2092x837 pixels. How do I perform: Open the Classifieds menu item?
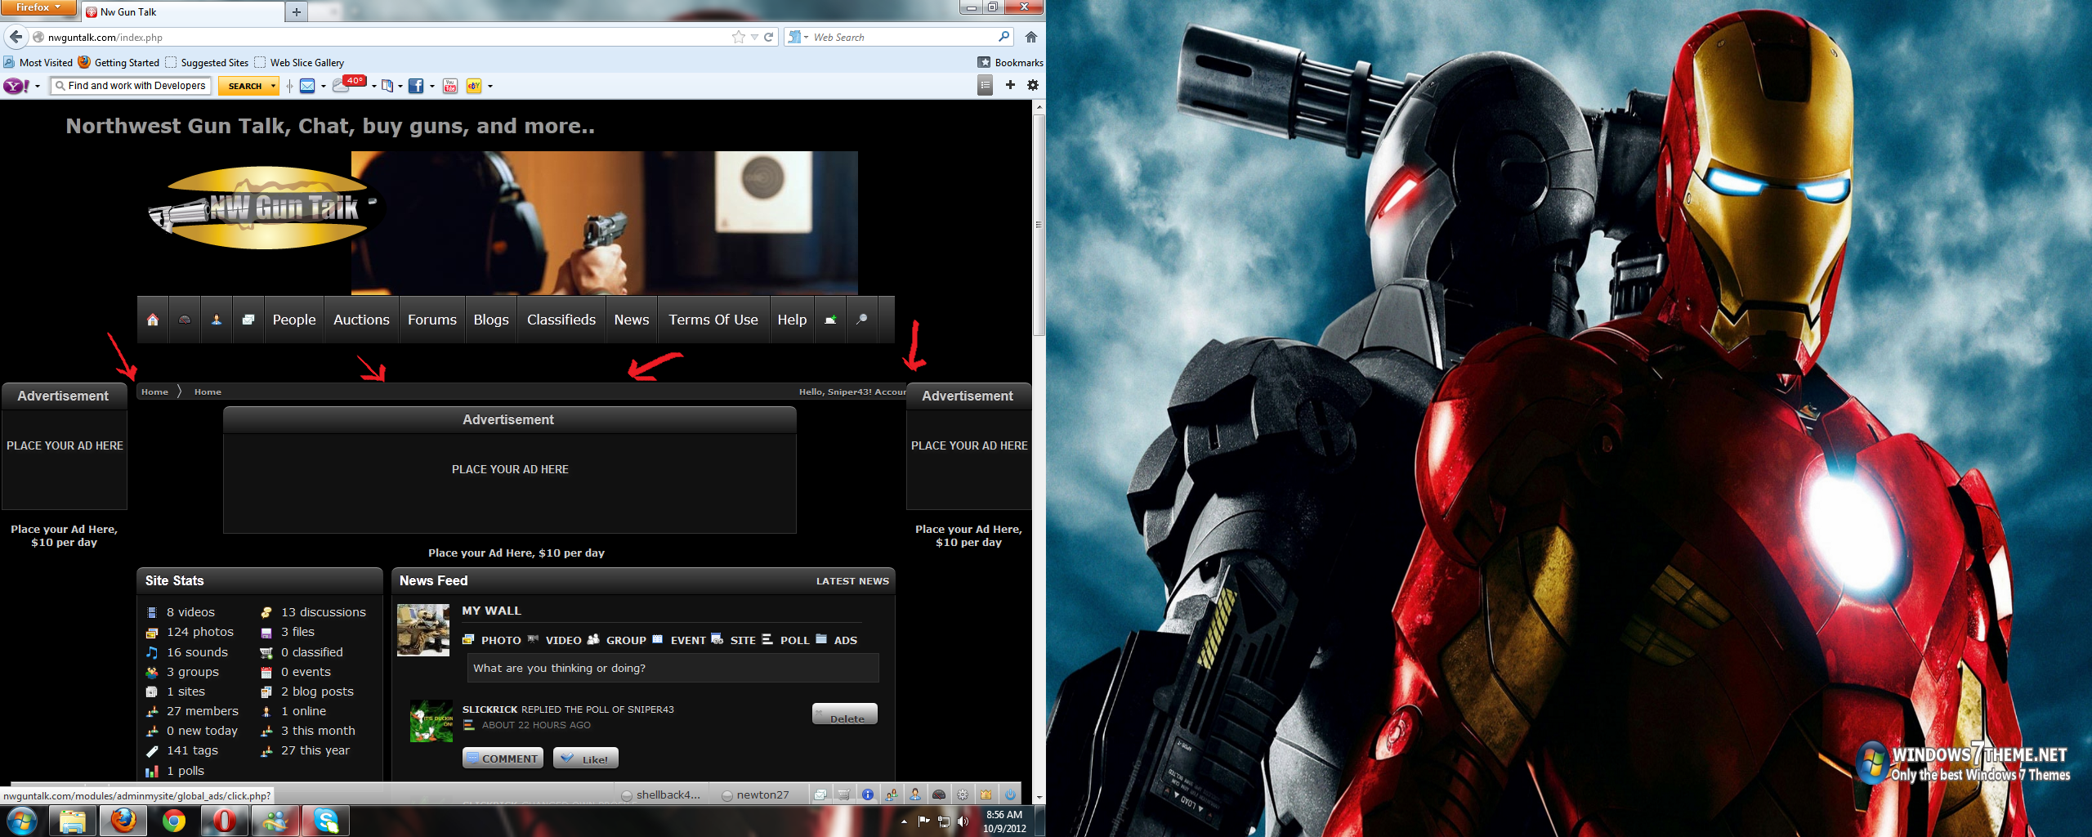561,320
